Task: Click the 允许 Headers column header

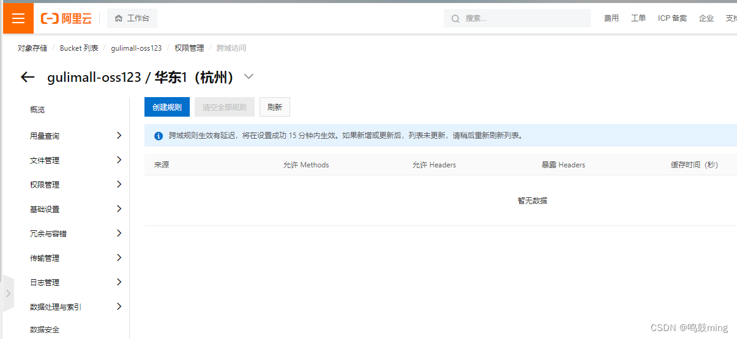Action: (434, 165)
